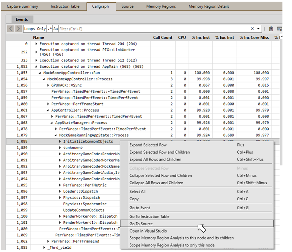The width and height of the screenshot is (292, 252).
Task: Open the Memory Region Details tab
Action: click(209, 6)
